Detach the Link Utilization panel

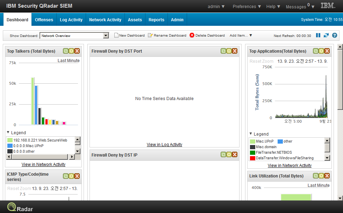point(316,176)
